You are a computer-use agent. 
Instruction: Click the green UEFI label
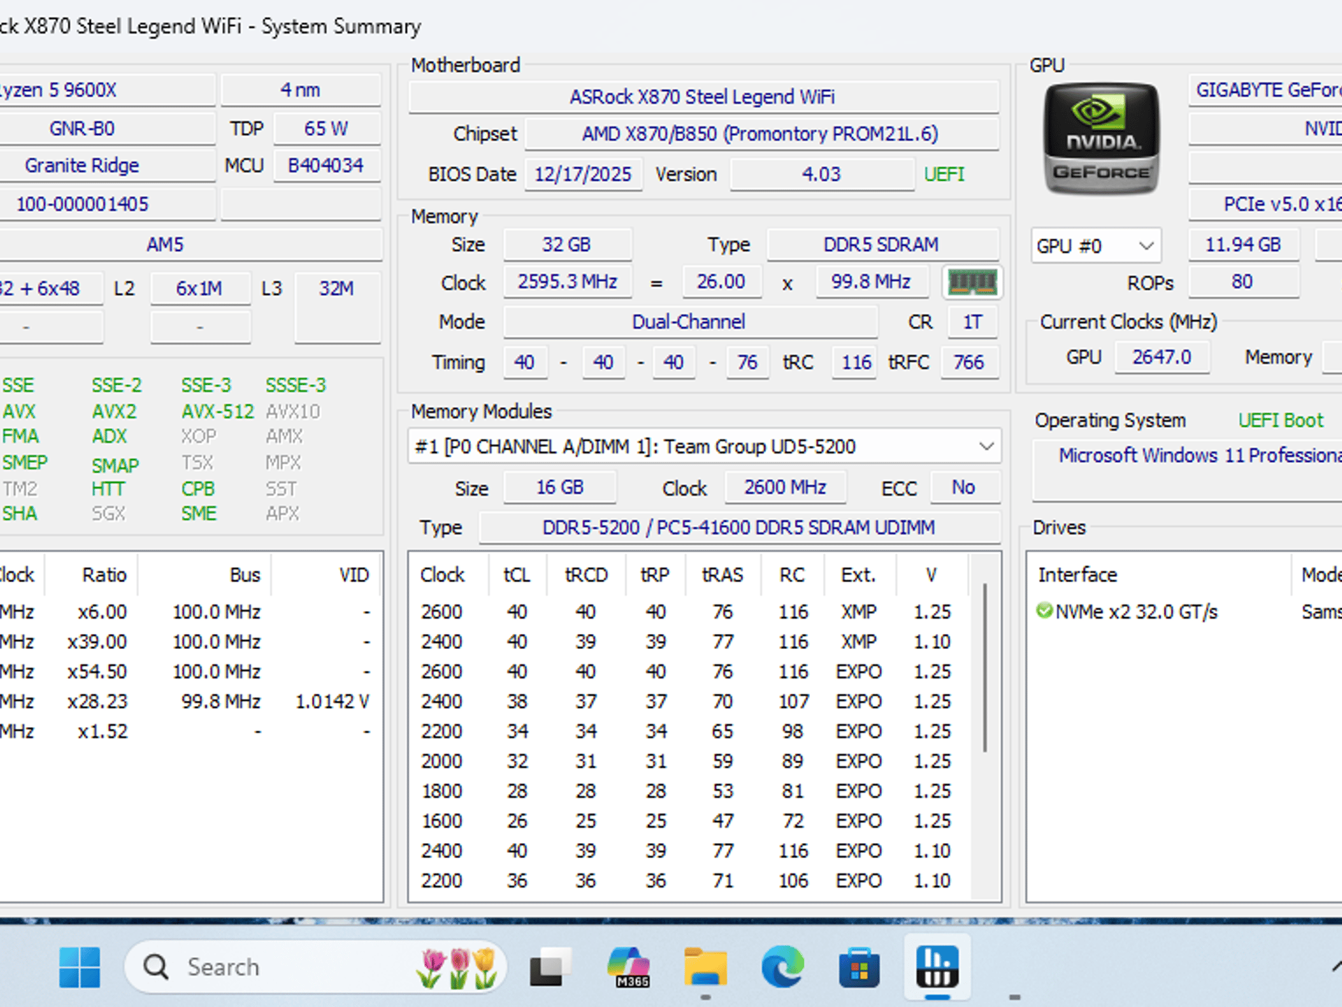pyautogui.click(x=944, y=174)
